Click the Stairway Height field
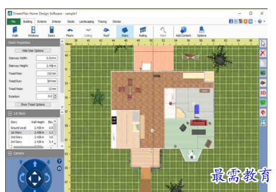Image resolution: width=276 pixels, height=192 pixels. tap(47, 66)
